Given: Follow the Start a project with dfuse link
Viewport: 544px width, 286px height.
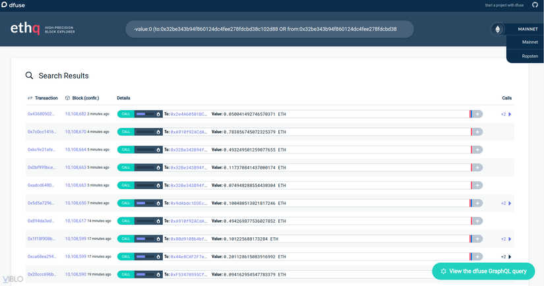Looking at the screenshot, I should tap(504, 5).
